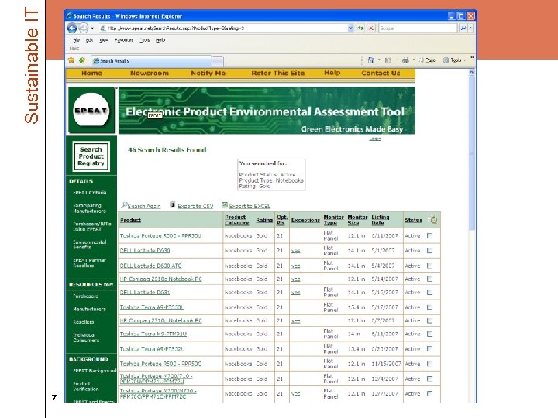Image resolution: width=558 pixels, height=418 pixels.
Task: Check the DELL Latitude D630 row checkbox
Action: [x=430, y=251]
